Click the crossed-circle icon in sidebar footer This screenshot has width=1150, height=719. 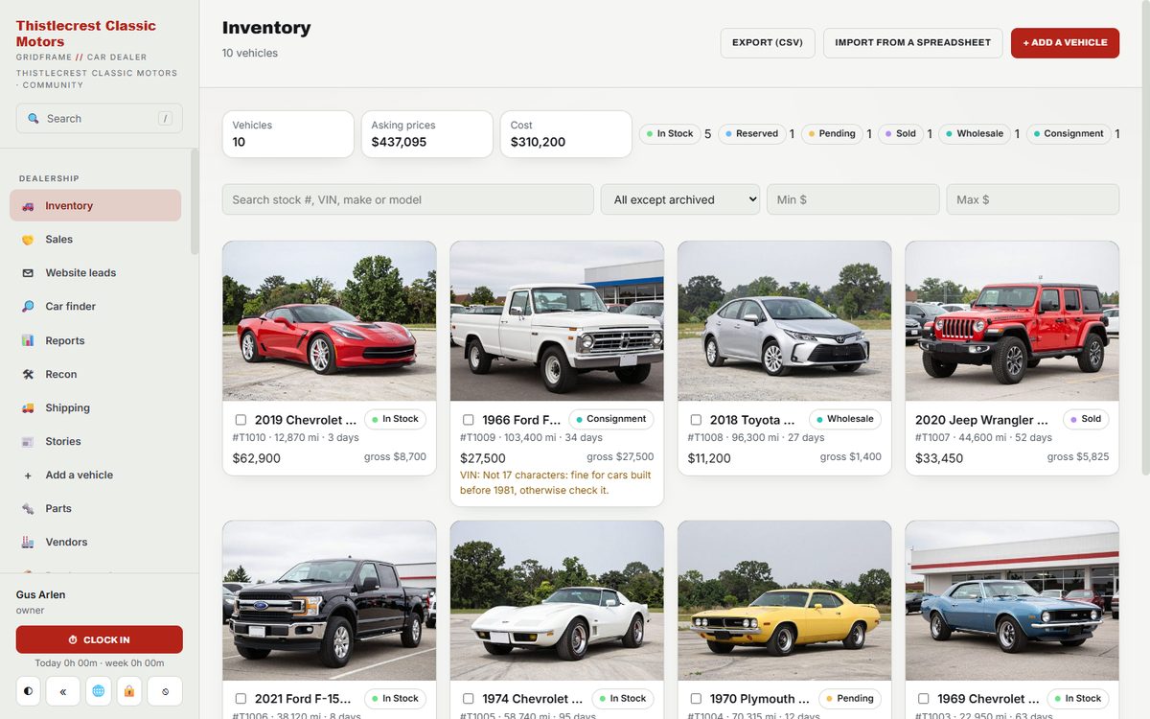coord(165,691)
